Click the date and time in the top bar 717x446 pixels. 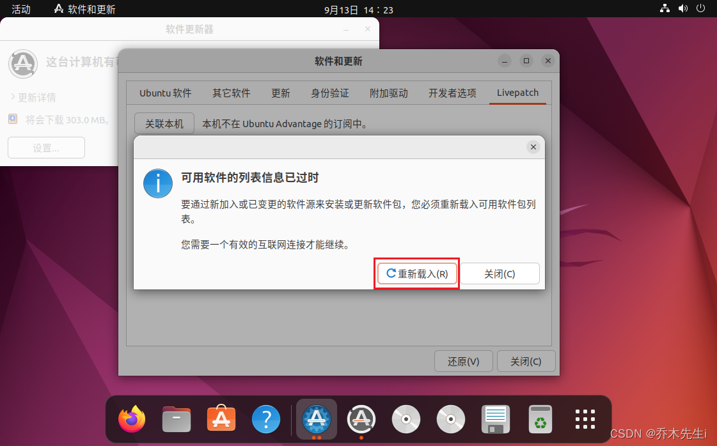[359, 9]
